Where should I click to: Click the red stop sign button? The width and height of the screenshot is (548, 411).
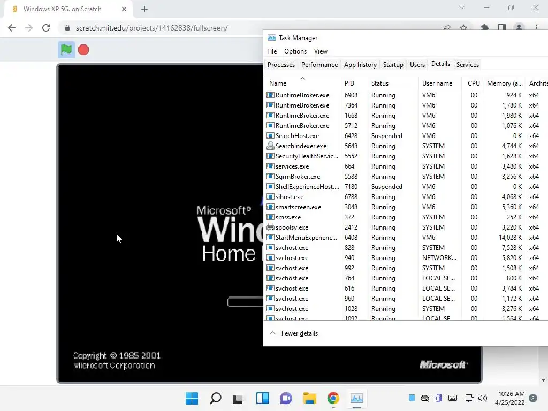tap(83, 50)
